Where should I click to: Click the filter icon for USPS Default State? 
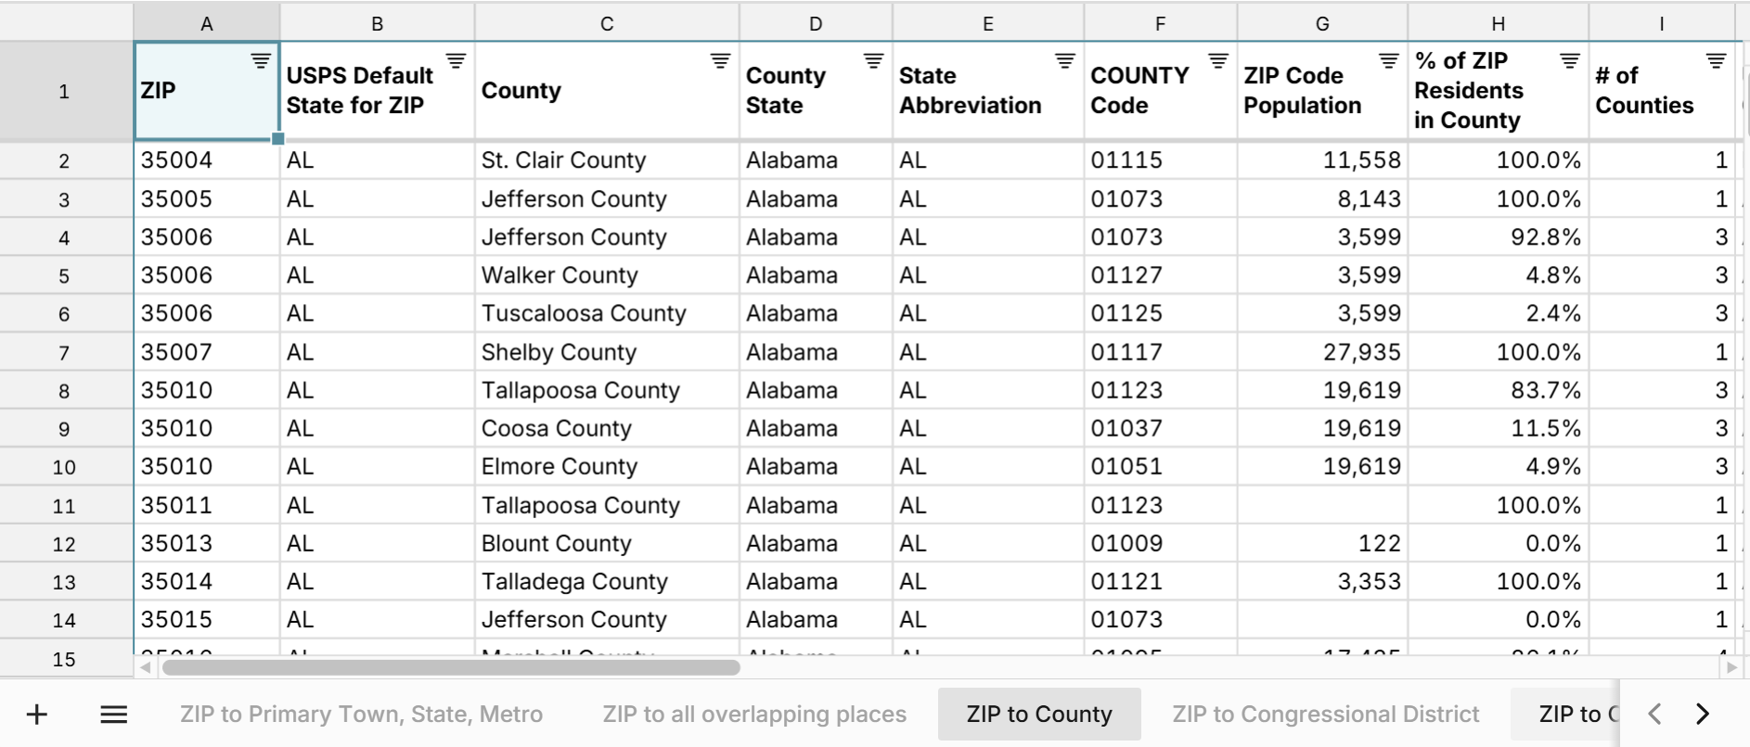click(456, 61)
